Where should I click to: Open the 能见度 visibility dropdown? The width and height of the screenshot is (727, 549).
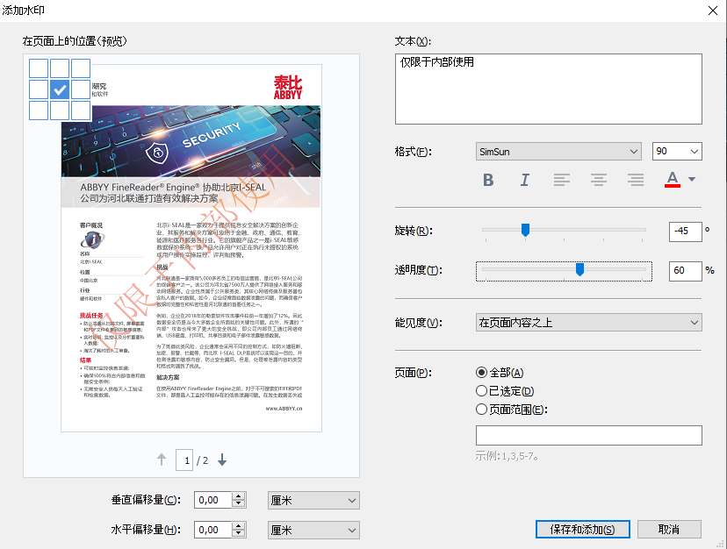point(589,323)
